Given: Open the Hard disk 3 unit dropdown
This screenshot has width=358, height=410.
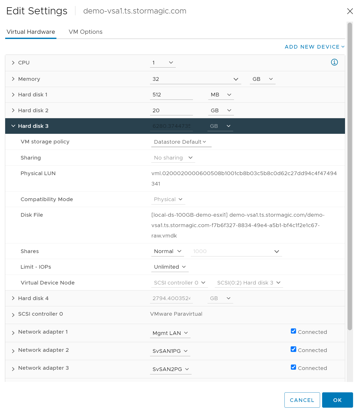Looking at the screenshot, I should pyautogui.click(x=220, y=126).
